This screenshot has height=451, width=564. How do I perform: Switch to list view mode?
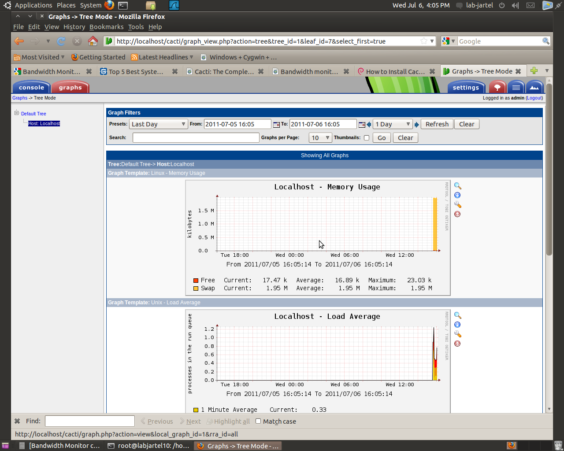[x=516, y=87]
